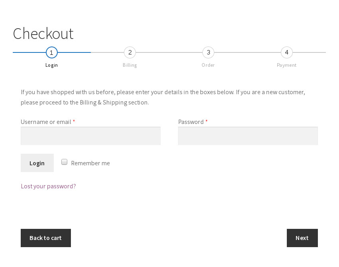Go to the Payment step label
This screenshot has height=267, width=339.
(x=286, y=65)
